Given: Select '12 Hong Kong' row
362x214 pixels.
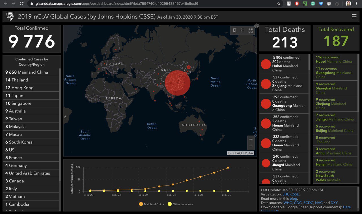Looking at the screenshot, I should point(31,88).
